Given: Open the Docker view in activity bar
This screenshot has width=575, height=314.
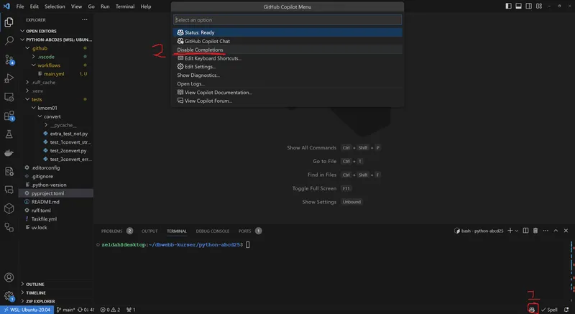Looking at the screenshot, I should [9, 152].
